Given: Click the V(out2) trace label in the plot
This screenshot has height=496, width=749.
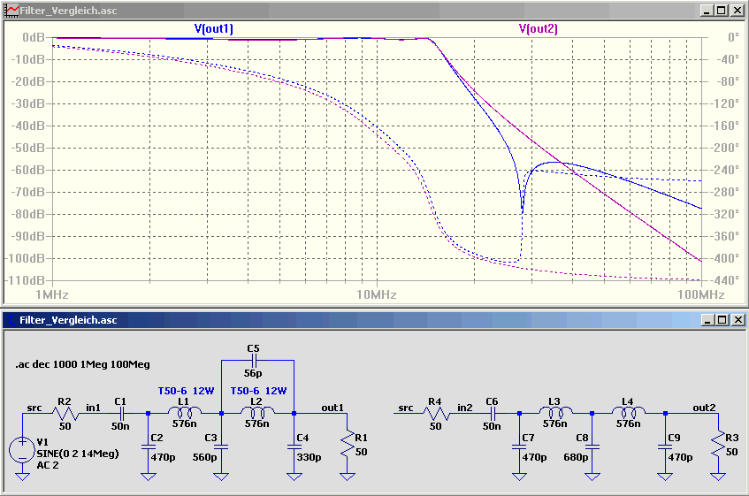Looking at the screenshot, I should tap(539, 28).
